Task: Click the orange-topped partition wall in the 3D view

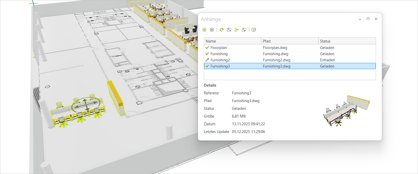Action: tap(116, 98)
